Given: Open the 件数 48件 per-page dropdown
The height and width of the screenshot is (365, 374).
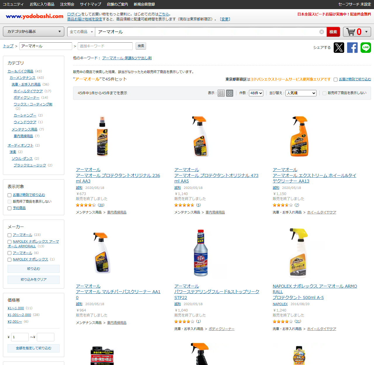Looking at the screenshot, I should (x=256, y=93).
